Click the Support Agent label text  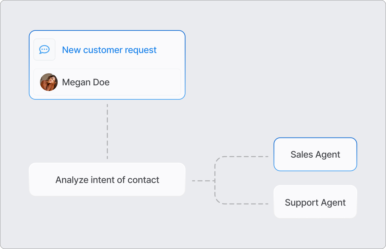(x=315, y=202)
